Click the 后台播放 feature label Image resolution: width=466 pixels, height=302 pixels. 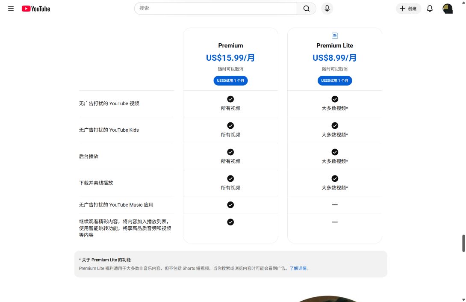88,157
